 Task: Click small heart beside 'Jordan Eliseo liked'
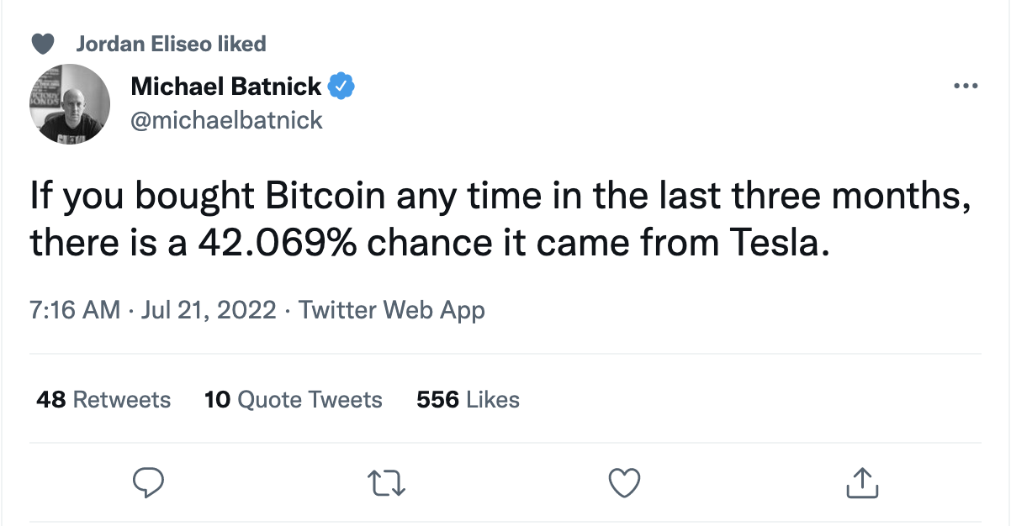tap(42, 44)
